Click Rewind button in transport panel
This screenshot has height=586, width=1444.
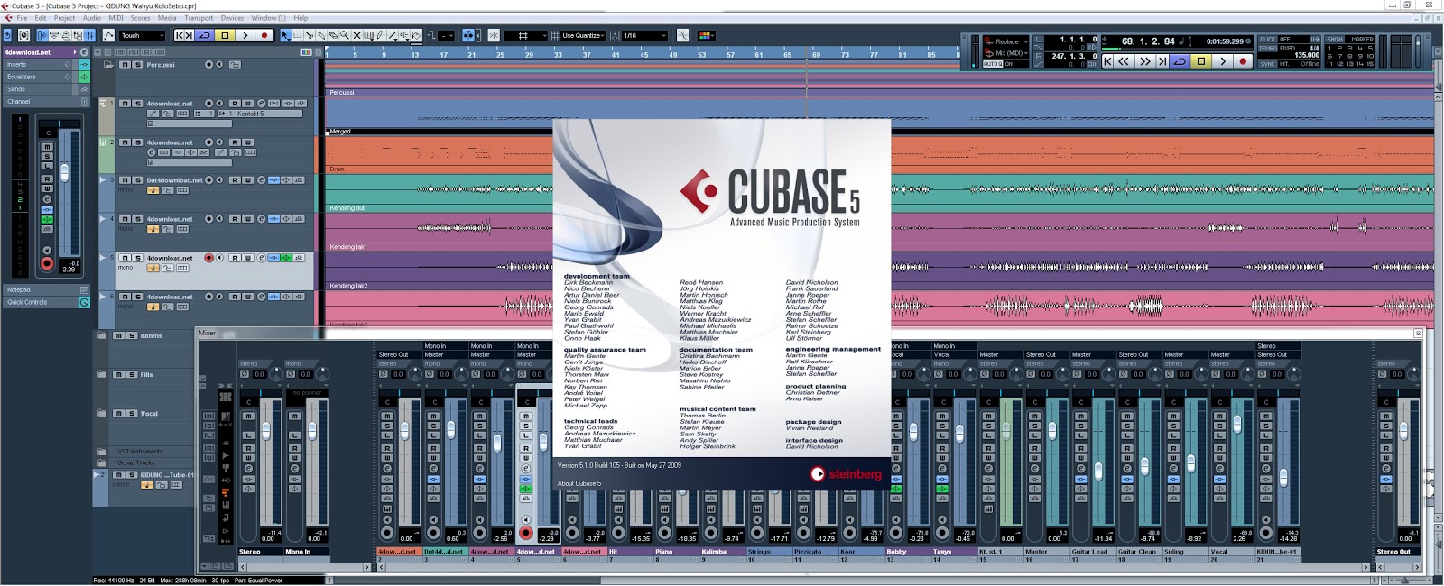click(1124, 61)
